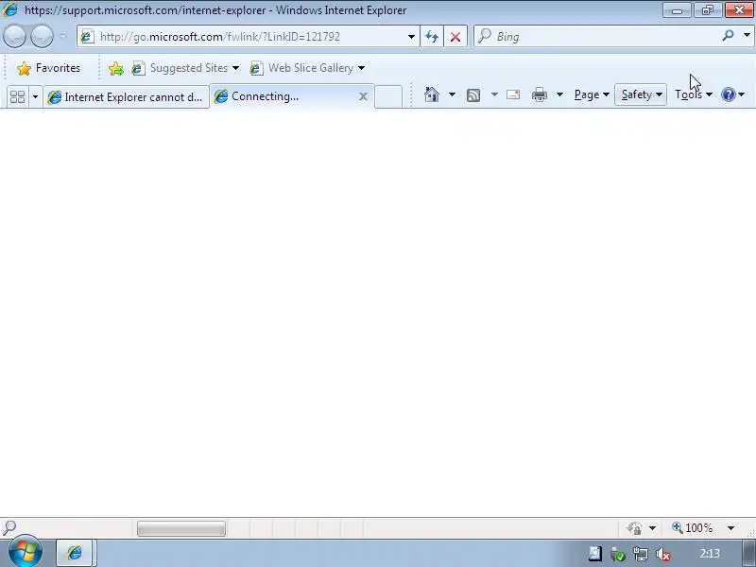Click the status bar magnifier icon
The width and height of the screenshot is (756, 567).
pos(9,527)
